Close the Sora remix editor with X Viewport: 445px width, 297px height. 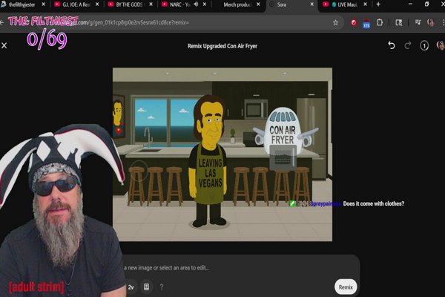pos(4,45)
